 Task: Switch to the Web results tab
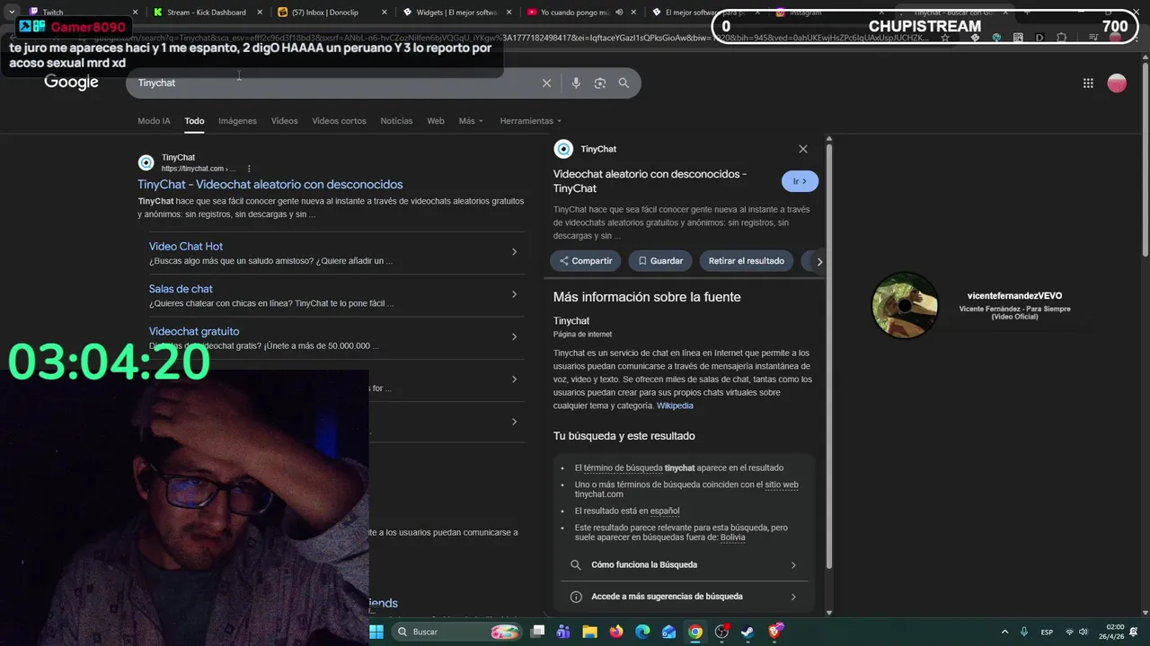tap(436, 121)
